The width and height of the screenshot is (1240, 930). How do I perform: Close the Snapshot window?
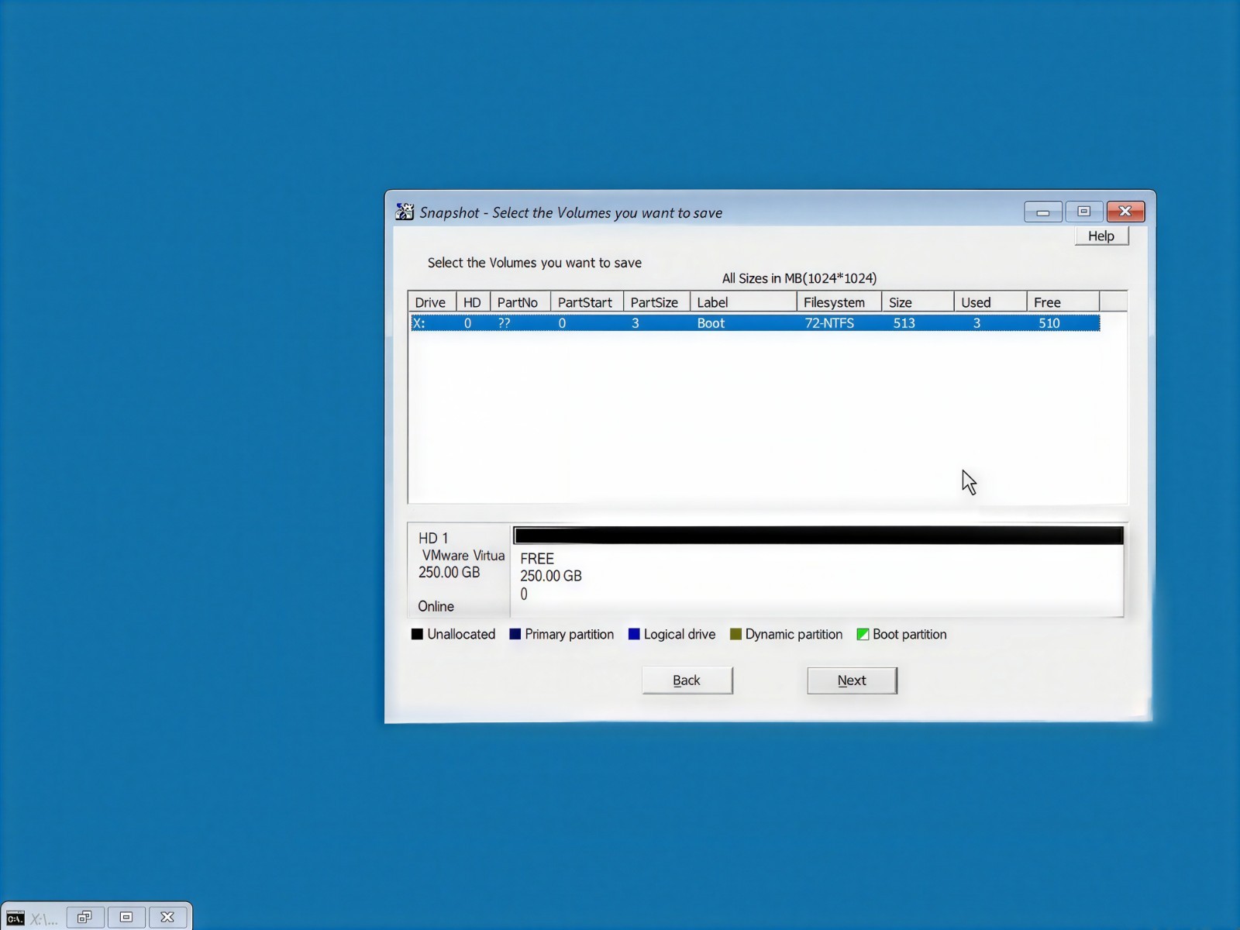pyautogui.click(x=1125, y=212)
